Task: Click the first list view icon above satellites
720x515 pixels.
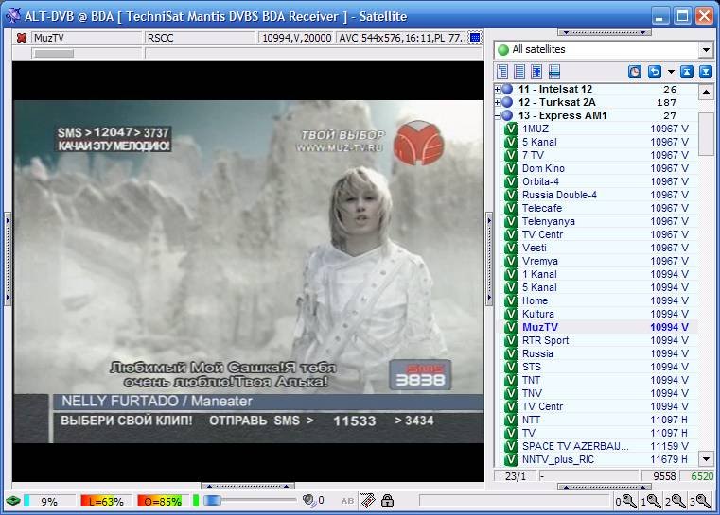Action: [x=502, y=72]
